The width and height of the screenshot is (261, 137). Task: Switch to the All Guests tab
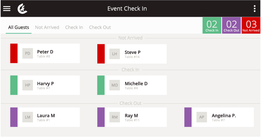click(18, 27)
